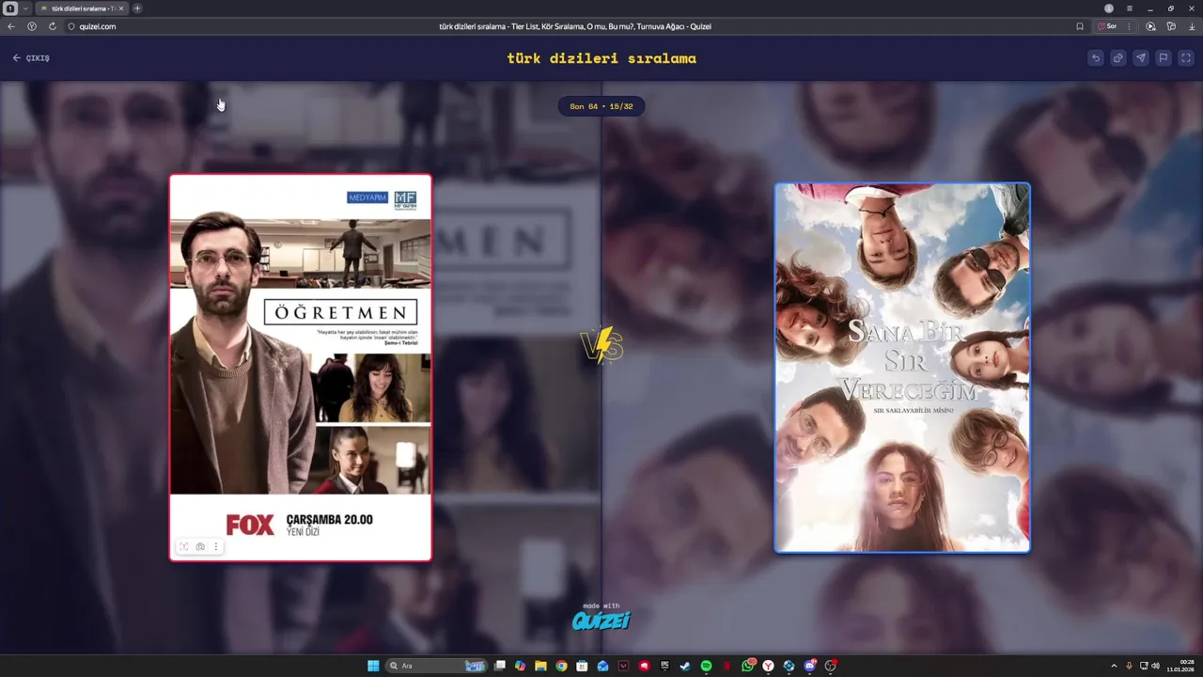Reload the page with refresh icon
The height and width of the screenshot is (677, 1203).
coord(53,26)
